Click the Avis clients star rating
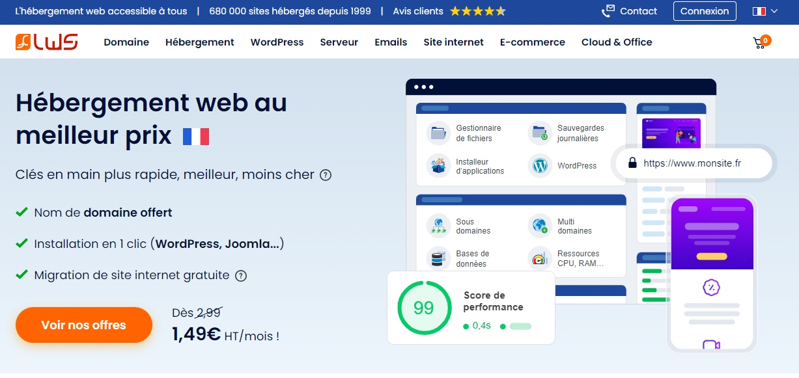This screenshot has height=378, width=799. pos(477,11)
